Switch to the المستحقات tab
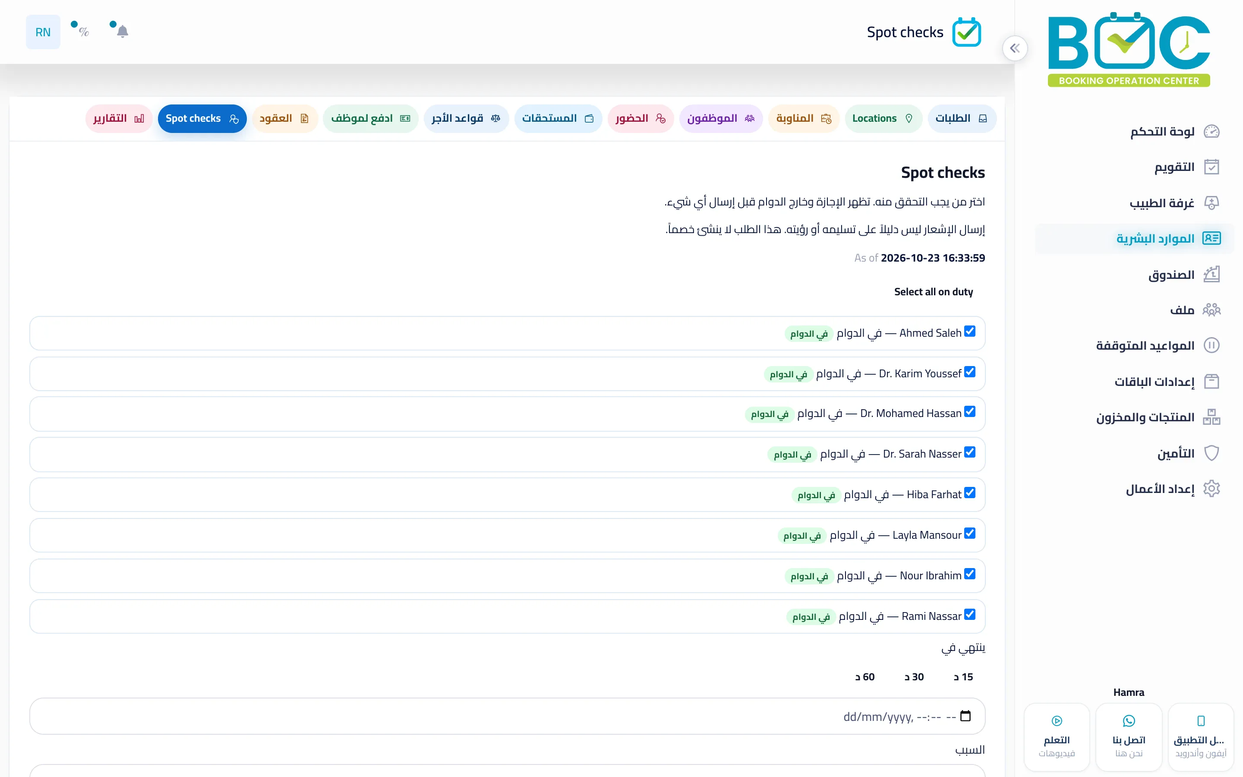Screen dimensions: 1243x777 point(558,119)
